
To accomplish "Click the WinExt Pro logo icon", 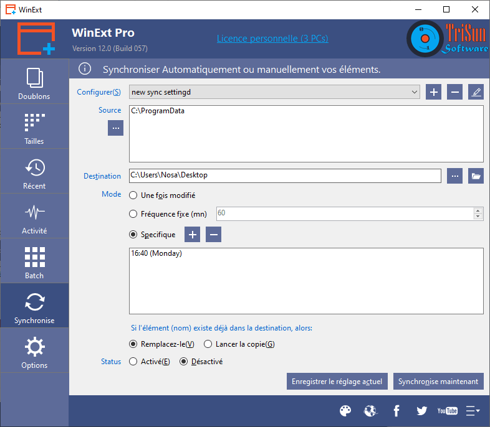I will tap(36, 39).
